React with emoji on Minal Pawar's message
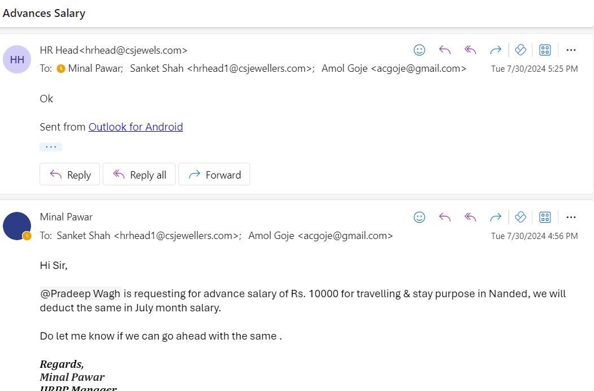This screenshot has width=594, height=391. coord(420,218)
